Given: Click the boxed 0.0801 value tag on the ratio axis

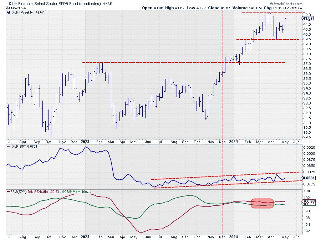Looking at the screenshot, I should pyautogui.click(x=309, y=178).
